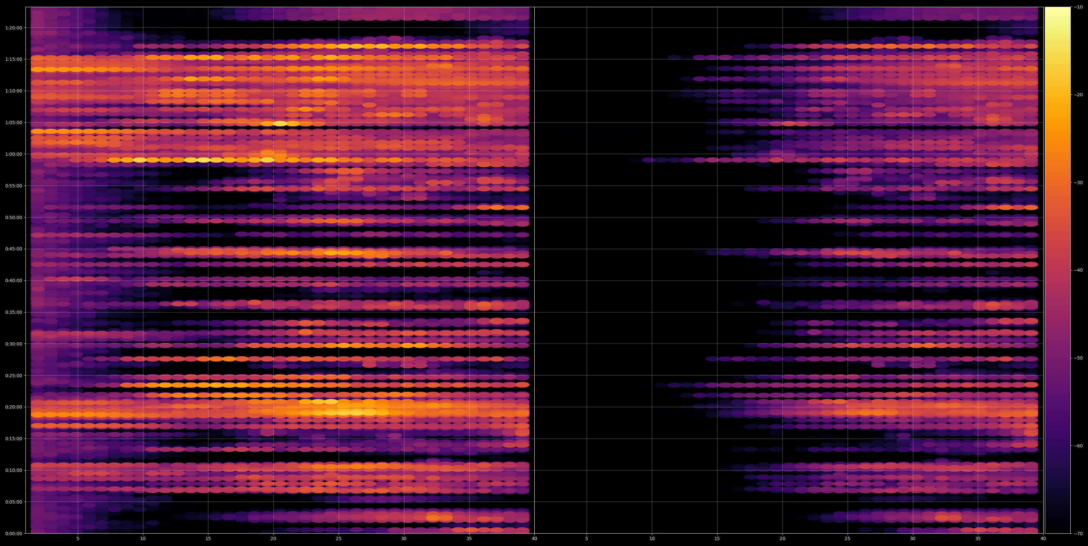This screenshot has width=1088, height=546.
Task: Click the 0:05:00 time axis label
Action: [x=13, y=502]
